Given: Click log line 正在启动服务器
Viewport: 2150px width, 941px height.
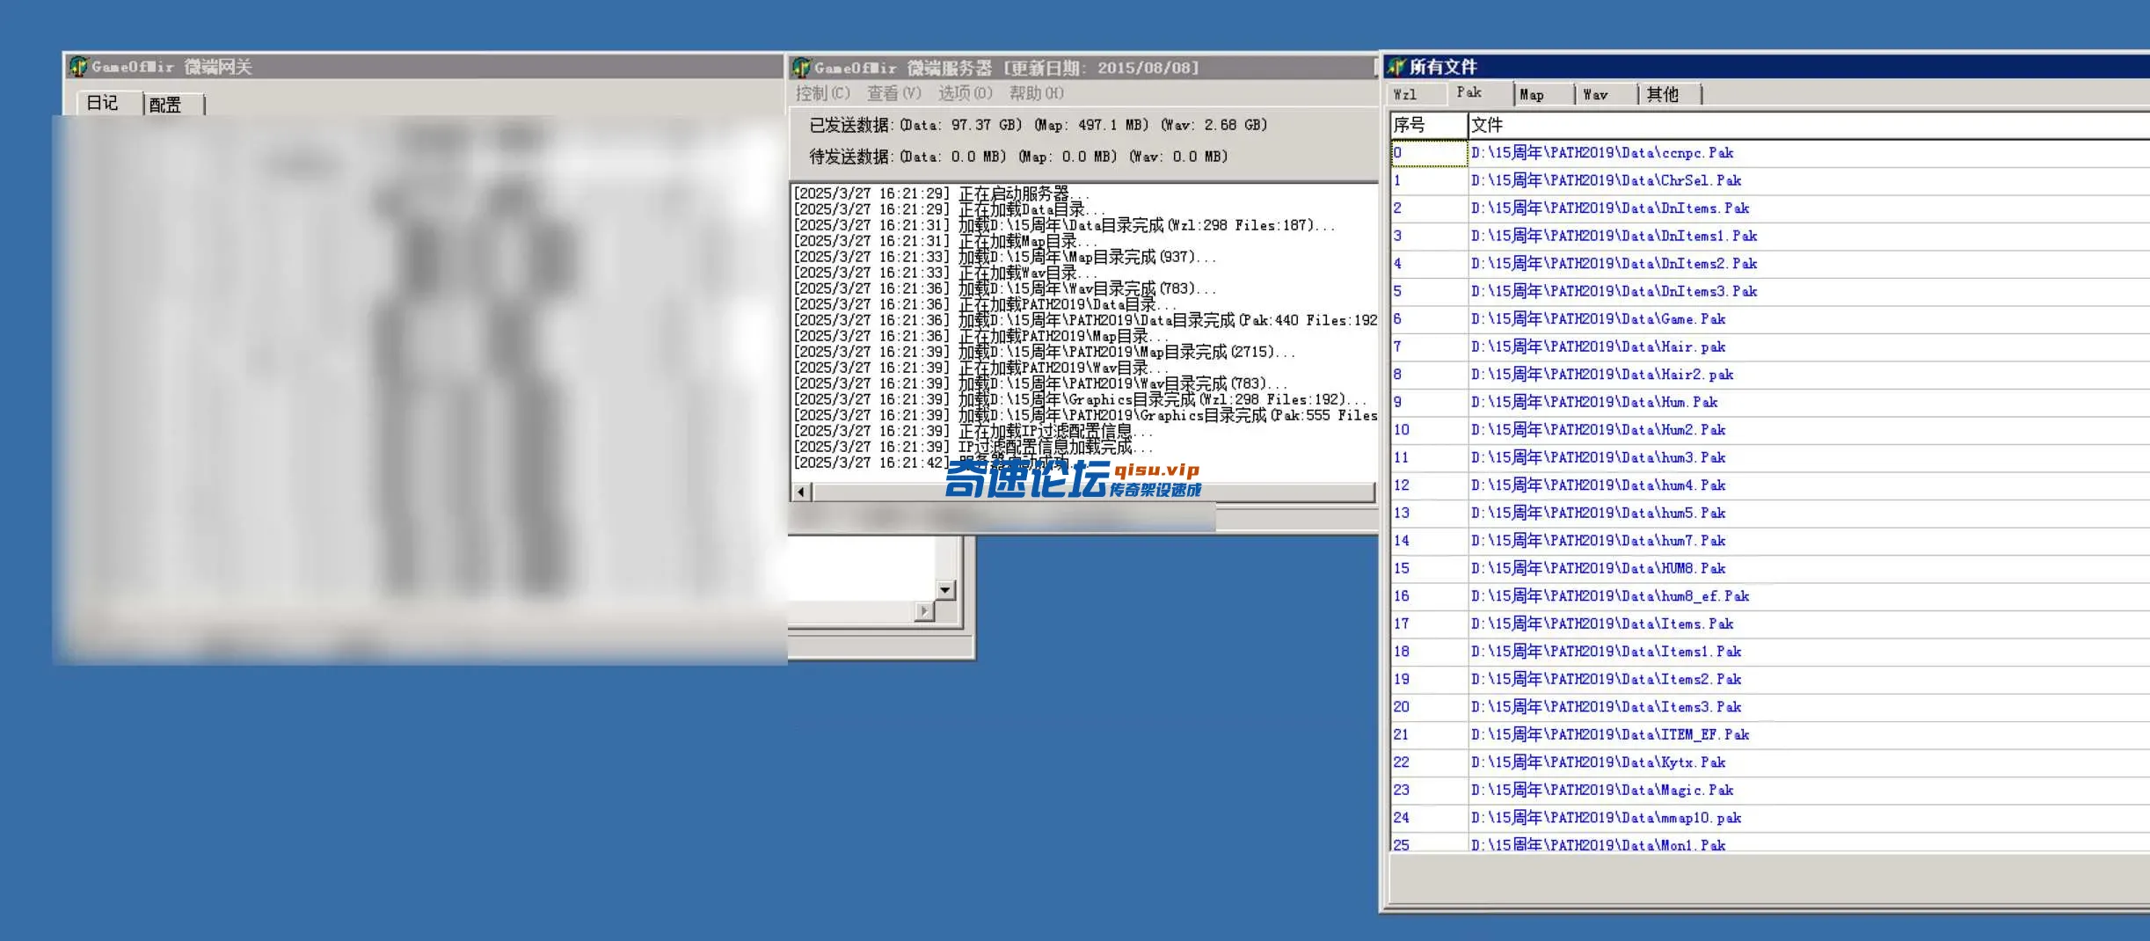Looking at the screenshot, I should [941, 193].
